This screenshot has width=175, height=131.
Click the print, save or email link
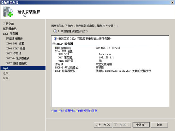click(74, 111)
